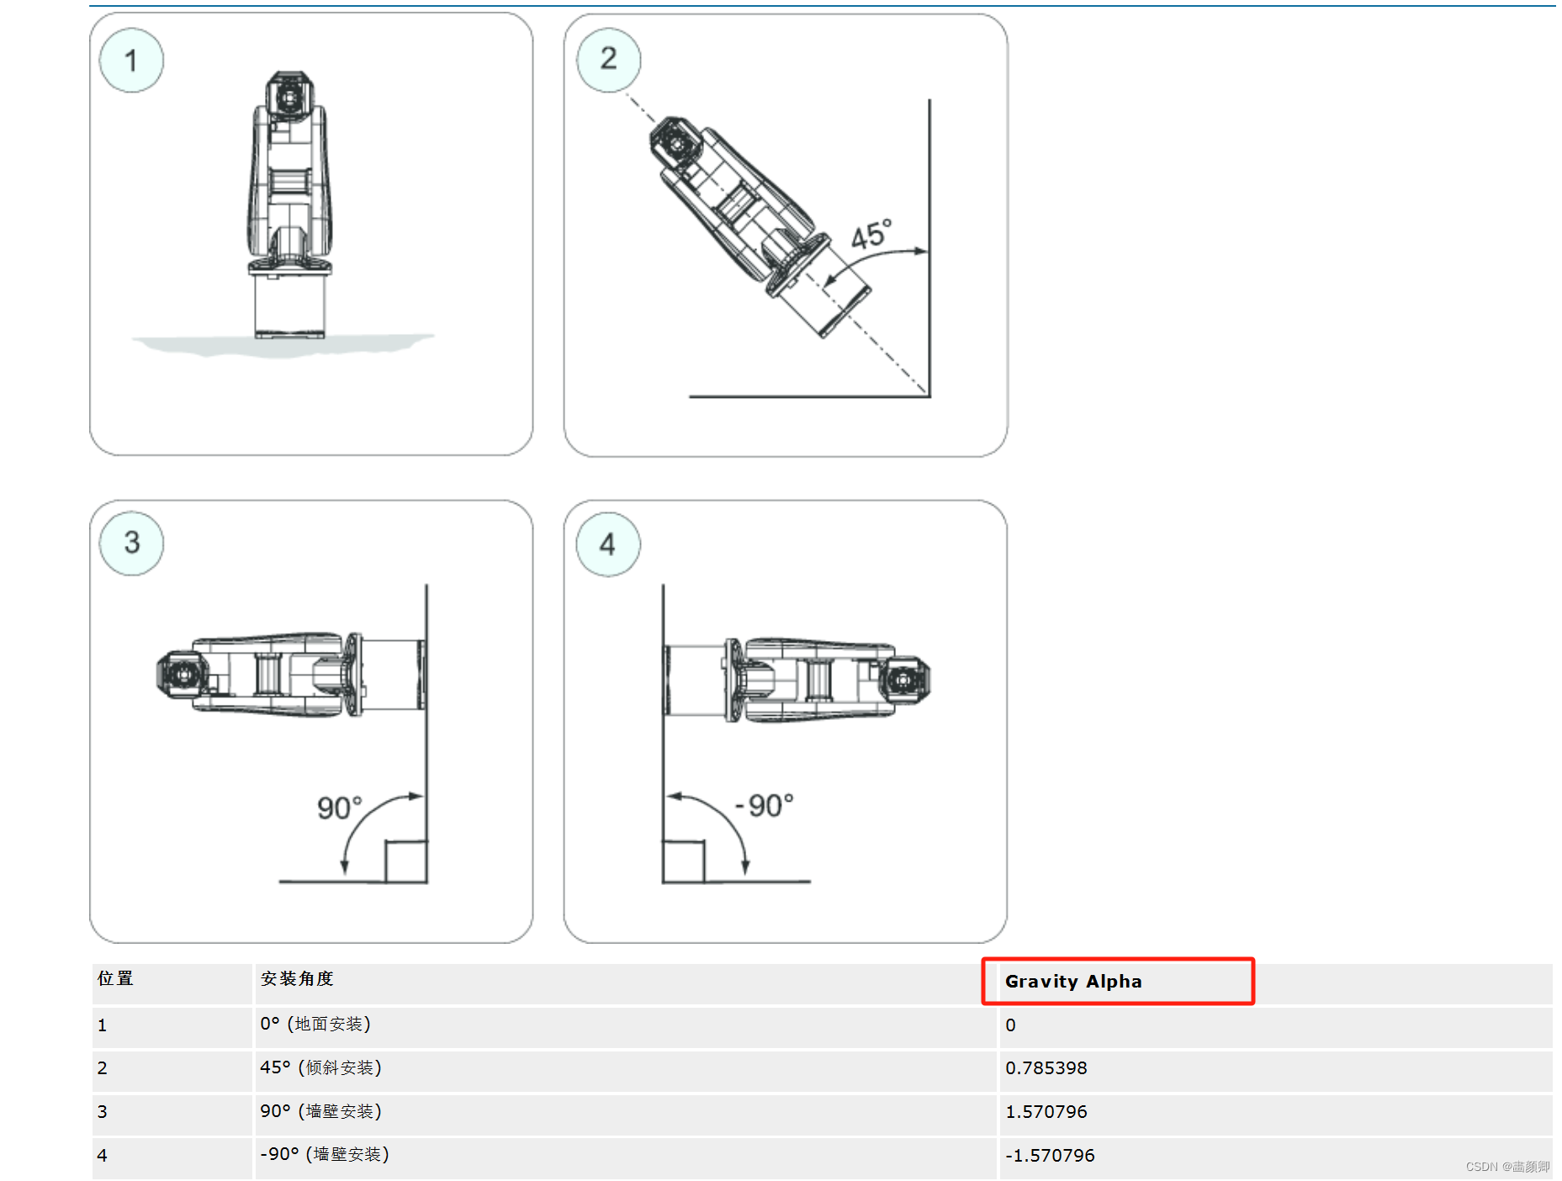
Task: Click the -90° angle label in diagram 4
Action: [x=764, y=806]
